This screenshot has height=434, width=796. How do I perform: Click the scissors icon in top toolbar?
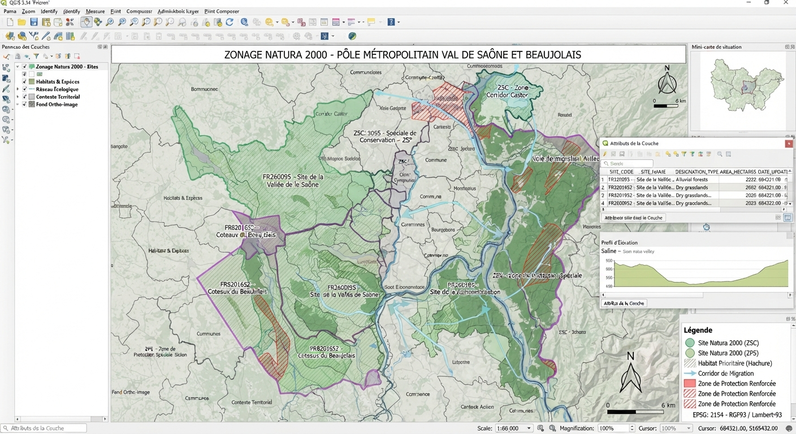pos(70,22)
